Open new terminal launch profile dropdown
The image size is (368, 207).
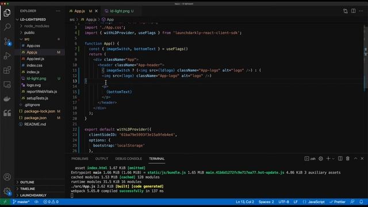pyautogui.click(x=333, y=159)
